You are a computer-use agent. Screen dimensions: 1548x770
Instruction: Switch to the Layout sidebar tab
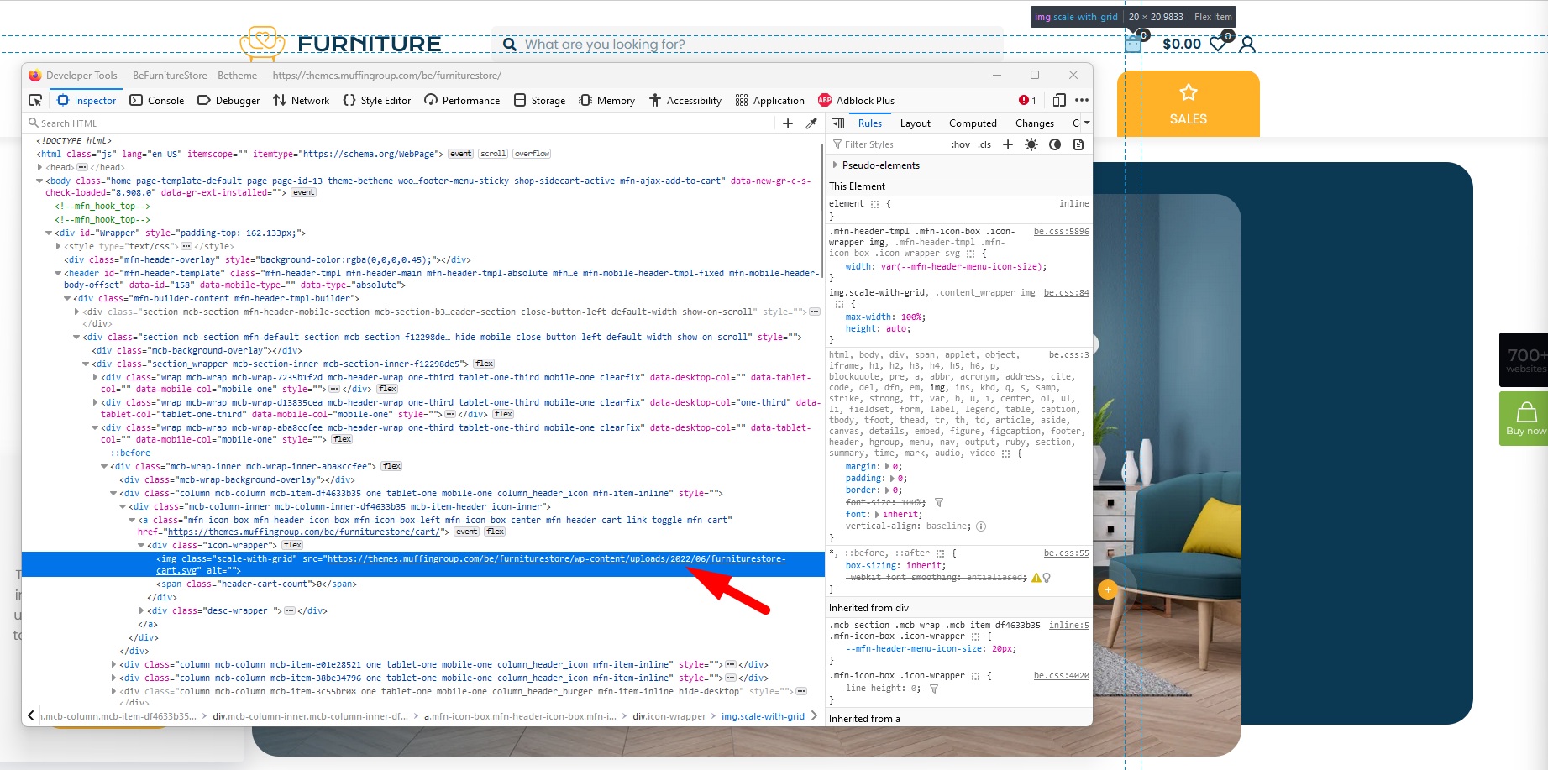pos(916,123)
